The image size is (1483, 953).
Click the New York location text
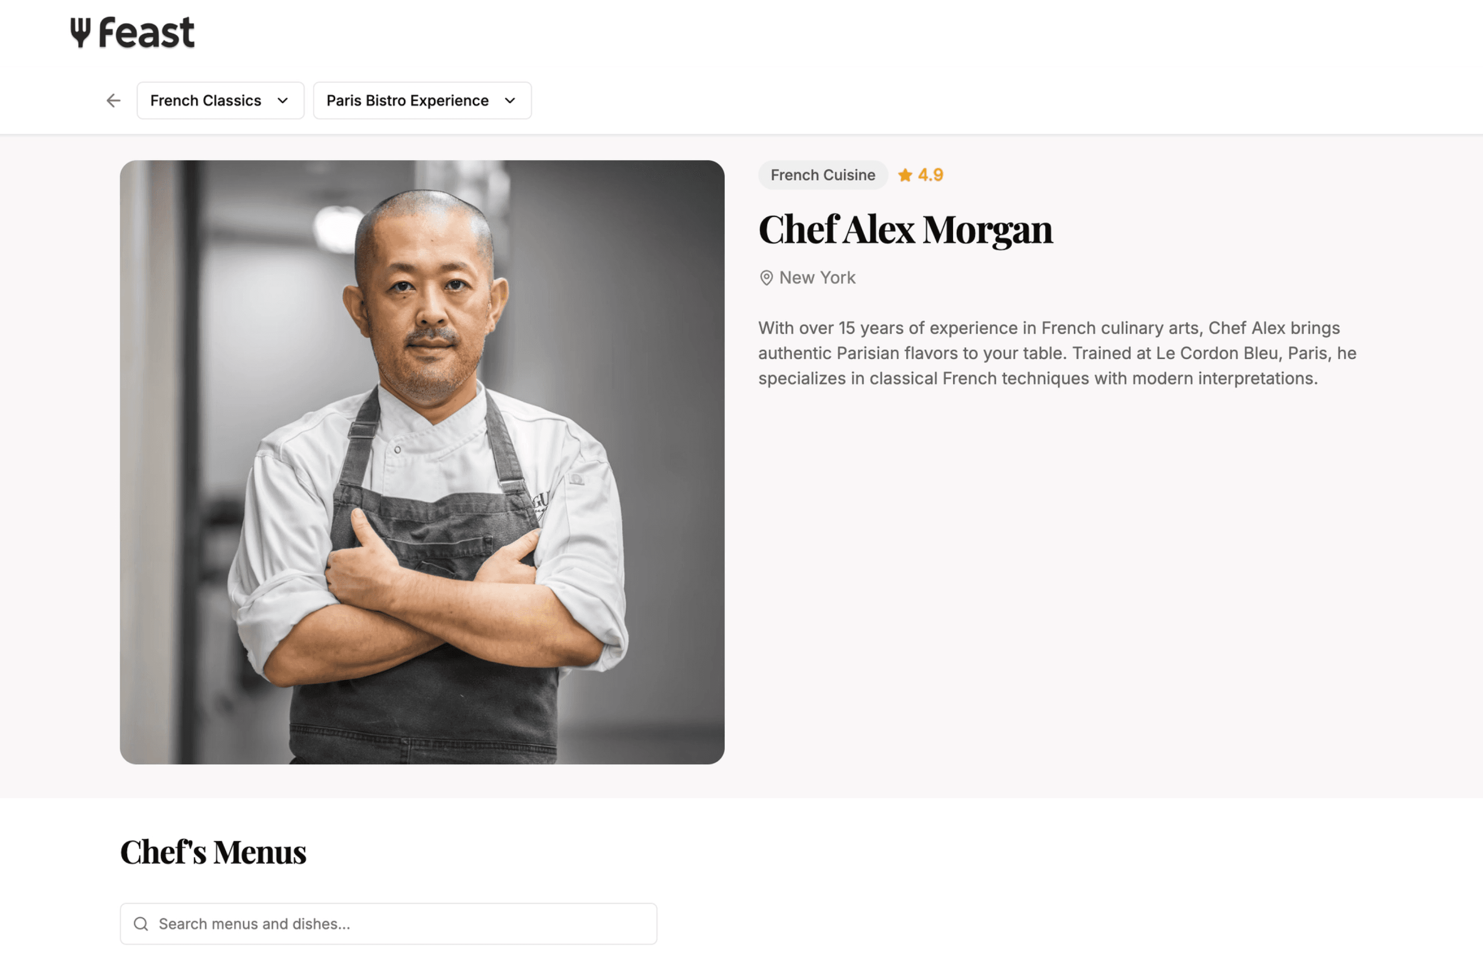817,278
